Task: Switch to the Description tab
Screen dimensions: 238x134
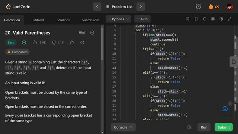Action: 12,20
